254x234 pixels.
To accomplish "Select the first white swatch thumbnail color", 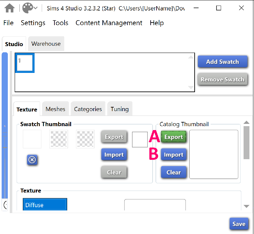I will click(32, 139).
